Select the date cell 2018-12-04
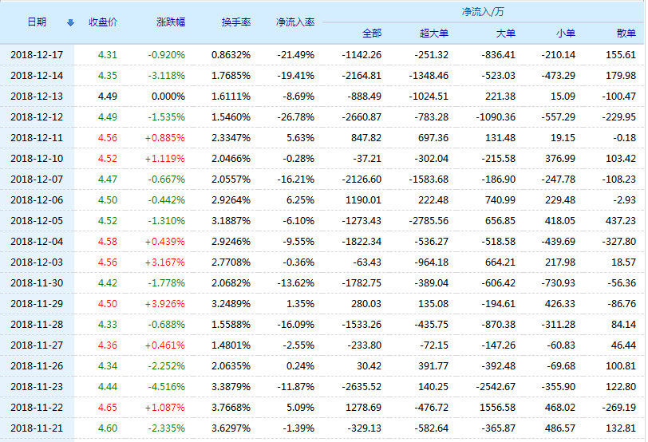Image resolution: width=648 pixels, height=442 pixels. click(x=37, y=241)
